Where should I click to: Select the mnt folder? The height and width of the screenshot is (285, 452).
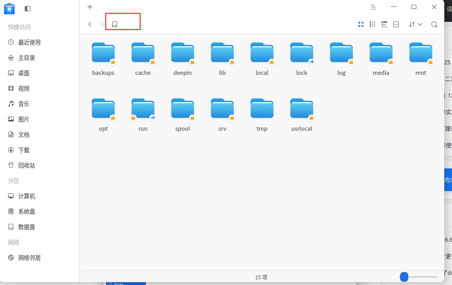421,59
